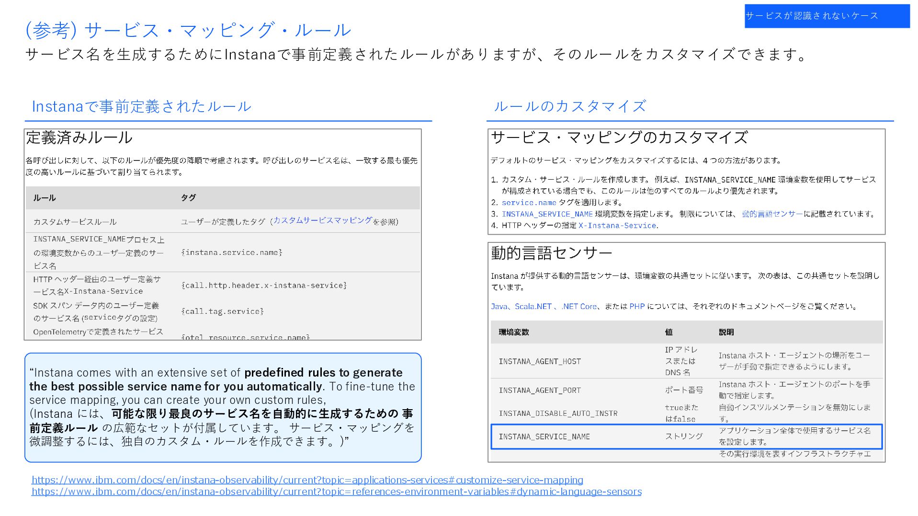Click the ルールのカスタマイズ section heading
The height and width of the screenshot is (516, 918).
(570, 106)
